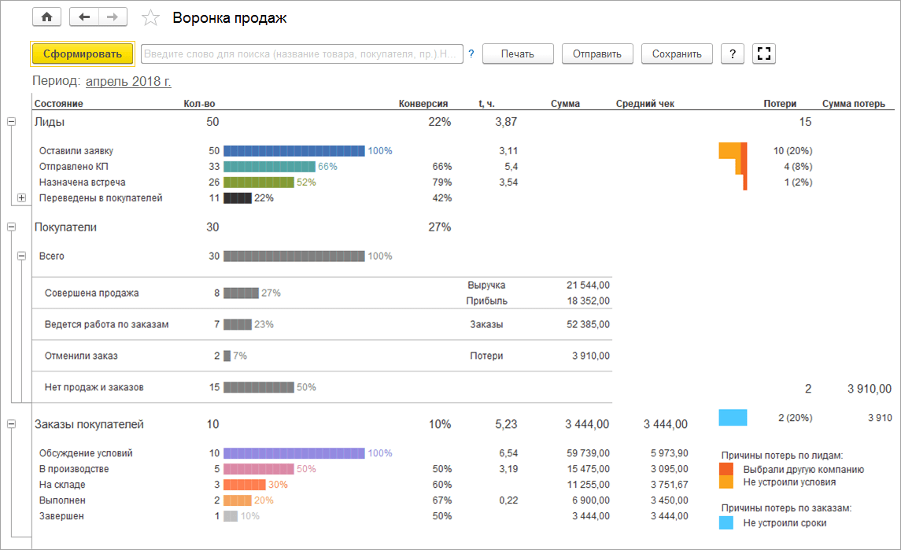Select the Не устроили условия legend swatch
Viewport: 901px width, 550px height.
[x=726, y=482]
